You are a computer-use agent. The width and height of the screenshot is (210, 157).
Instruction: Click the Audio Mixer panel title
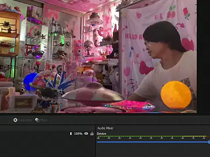[105, 128]
